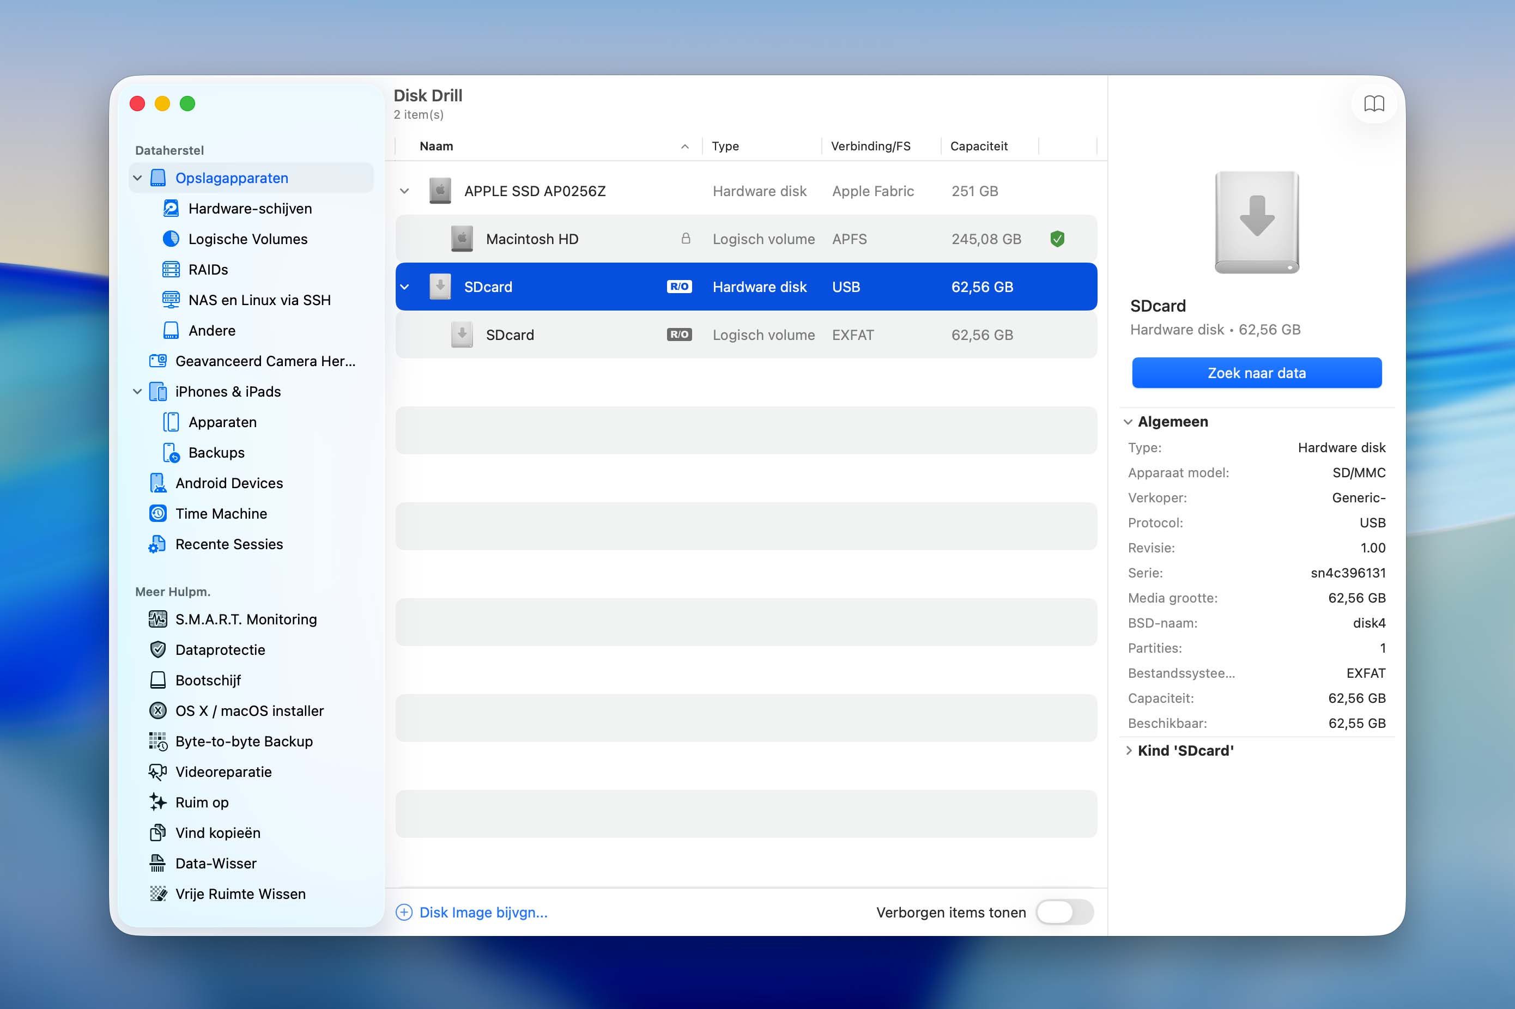Open Time Machine recovery
This screenshot has height=1009, width=1515.
pyautogui.click(x=221, y=514)
